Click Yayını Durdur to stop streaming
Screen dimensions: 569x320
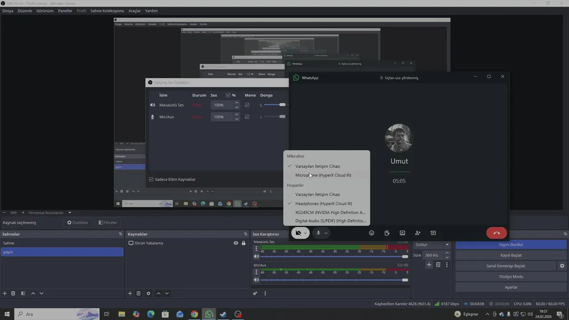point(511,244)
